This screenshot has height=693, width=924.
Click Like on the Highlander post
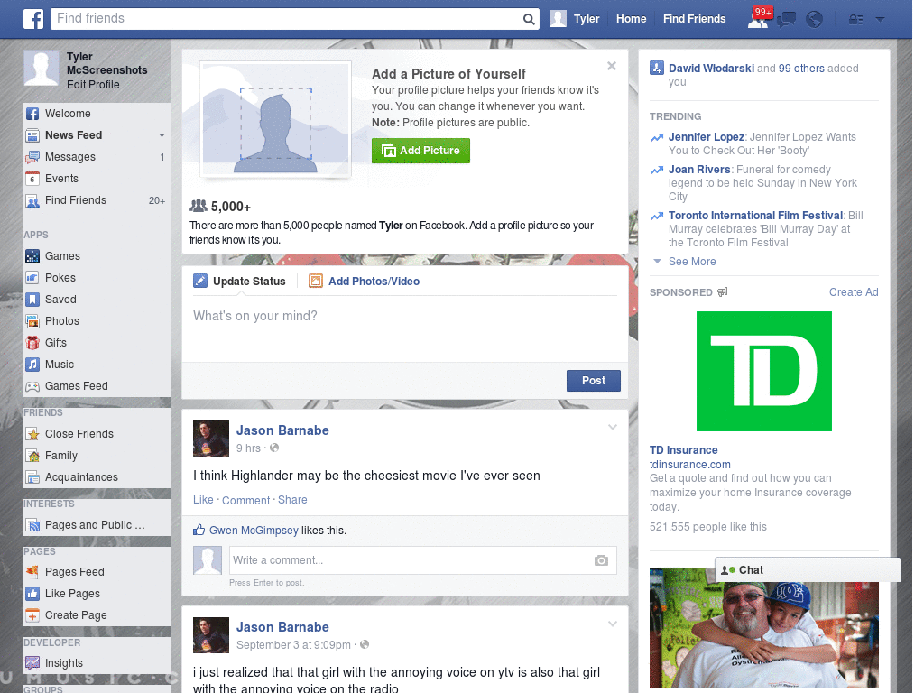(203, 500)
